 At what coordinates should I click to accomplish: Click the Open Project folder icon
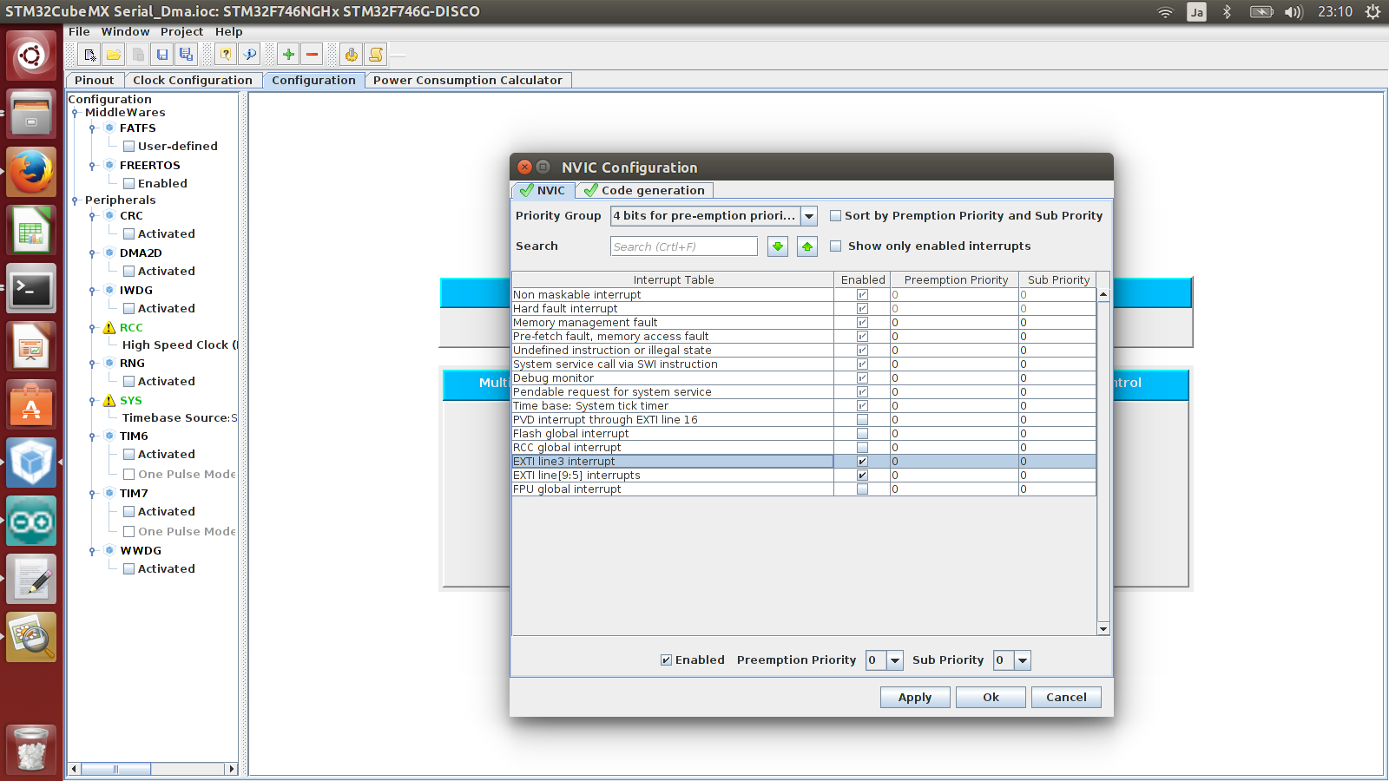point(114,55)
